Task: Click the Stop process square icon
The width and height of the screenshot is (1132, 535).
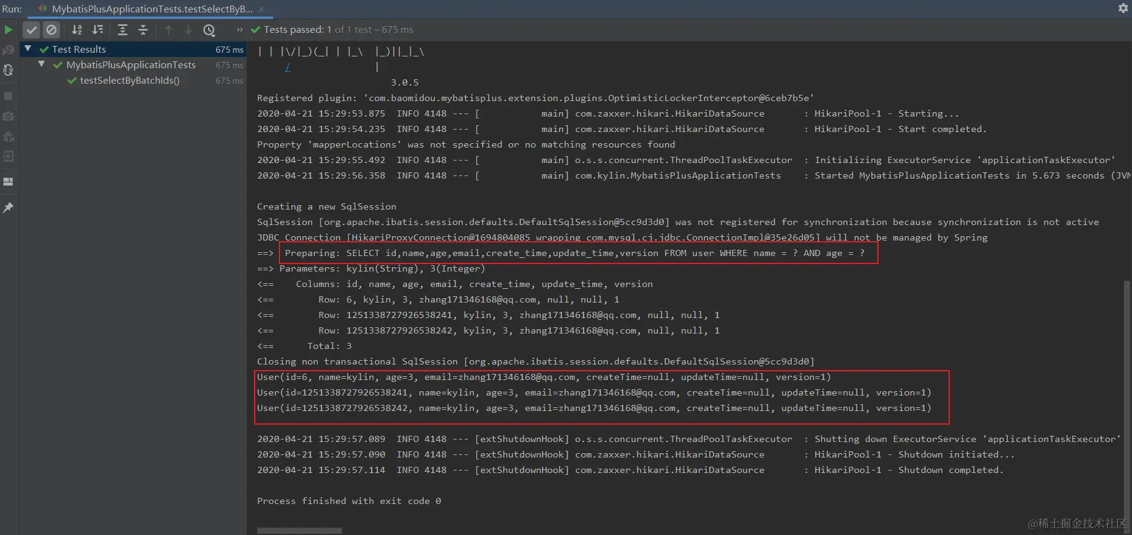Action: pos(8,96)
